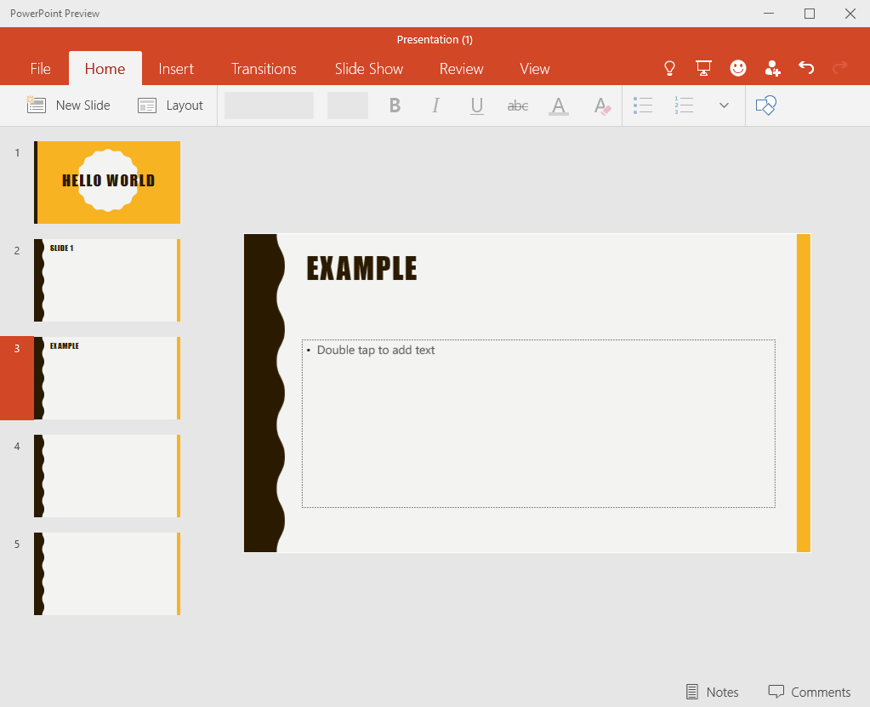Open the Slide Show tab
This screenshot has width=870, height=707.
(x=369, y=69)
